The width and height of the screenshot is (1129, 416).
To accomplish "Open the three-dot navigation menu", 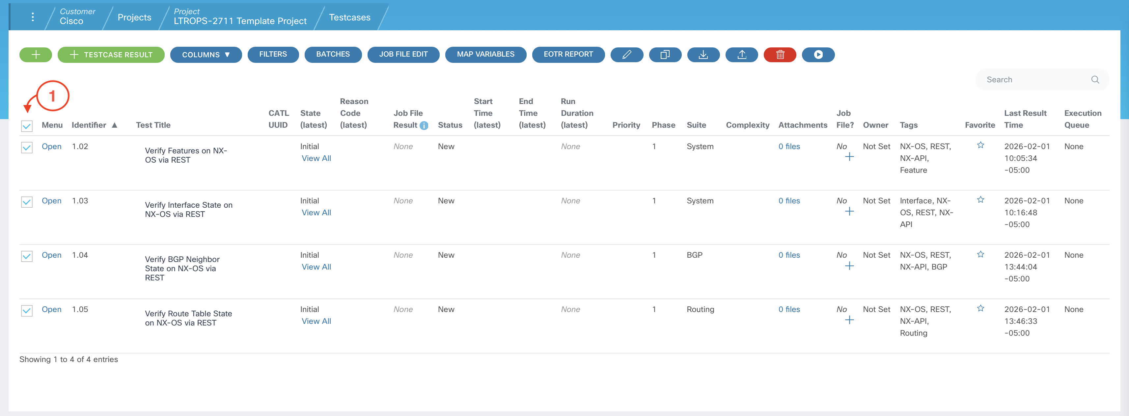I will coord(32,17).
